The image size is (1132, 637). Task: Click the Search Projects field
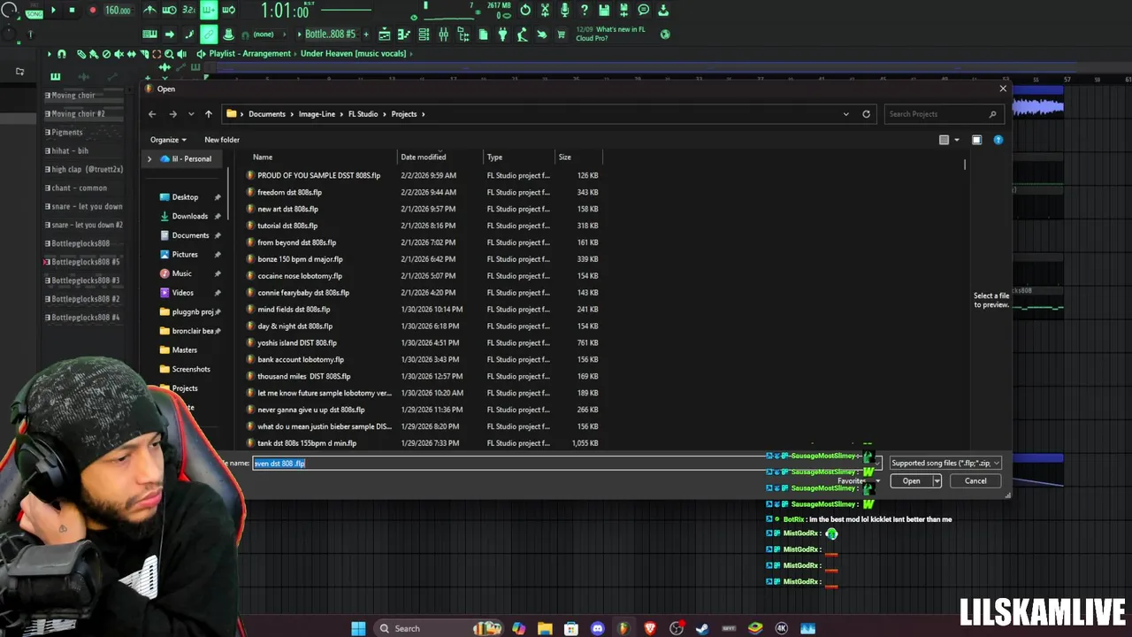[x=942, y=114]
